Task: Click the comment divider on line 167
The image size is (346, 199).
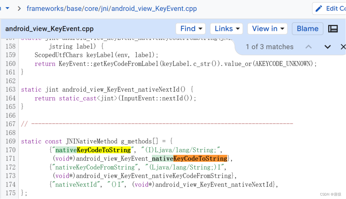Action: pyautogui.click(x=157, y=124)
